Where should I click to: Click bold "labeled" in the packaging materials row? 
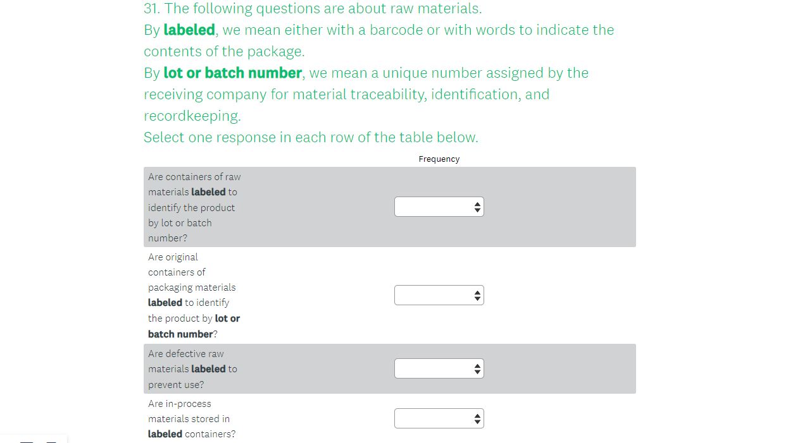coord(165,303)
